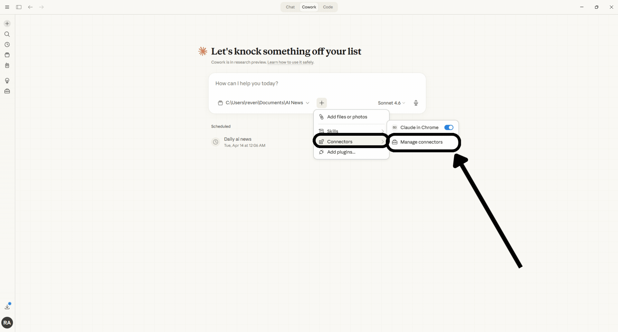Open Manage connectors

click(x=423, y=142)
